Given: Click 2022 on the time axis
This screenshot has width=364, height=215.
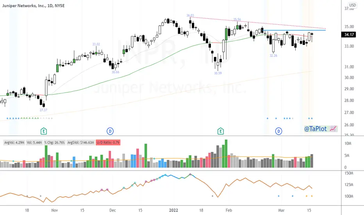Looking at the screenshot, I should pos(173,210).
